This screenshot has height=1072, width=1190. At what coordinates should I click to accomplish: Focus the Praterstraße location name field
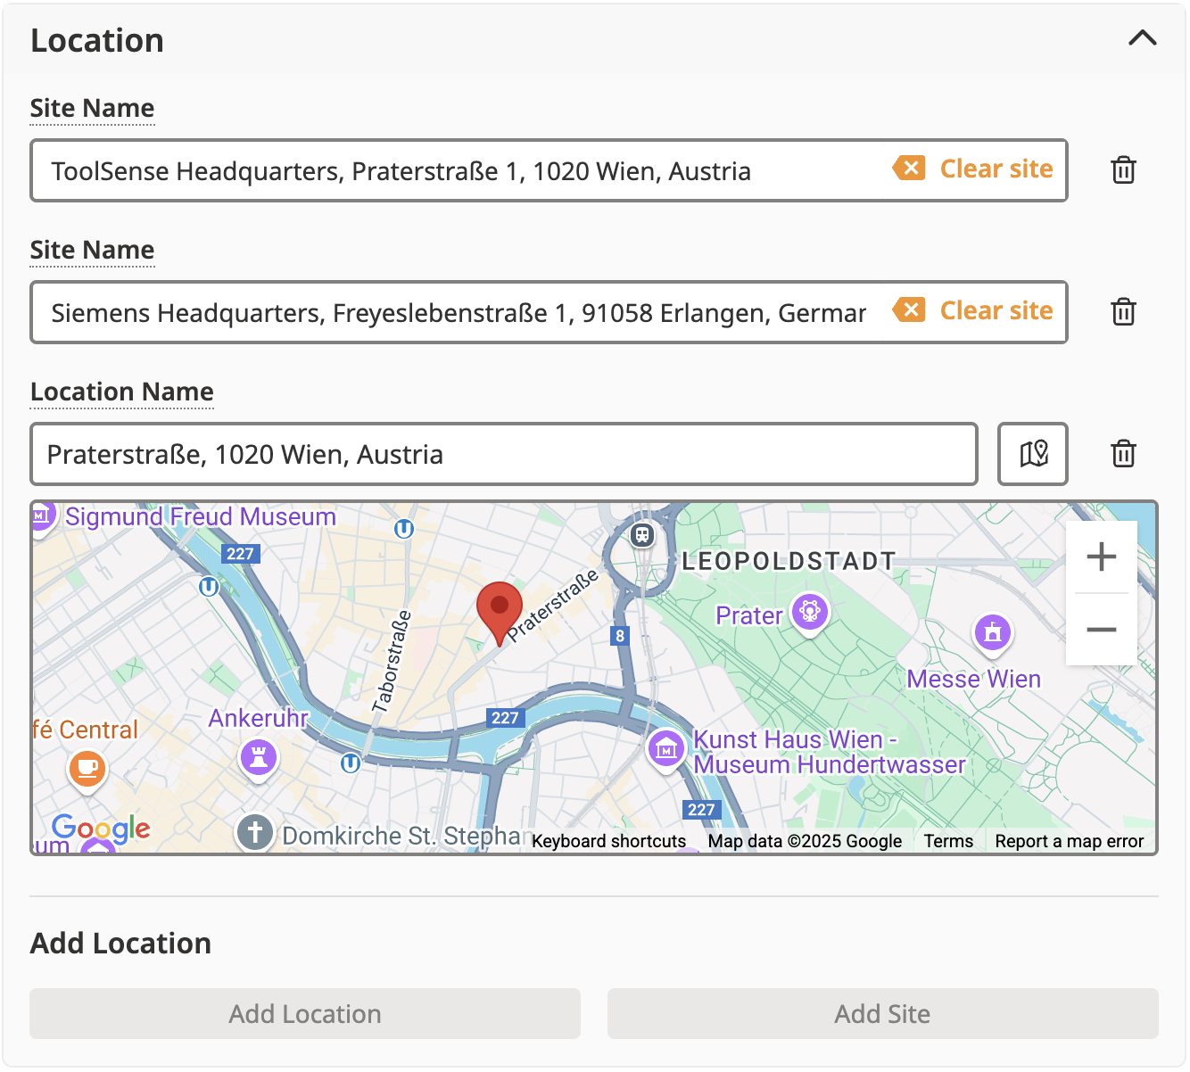pyautogui.click(x=504, y=454)
